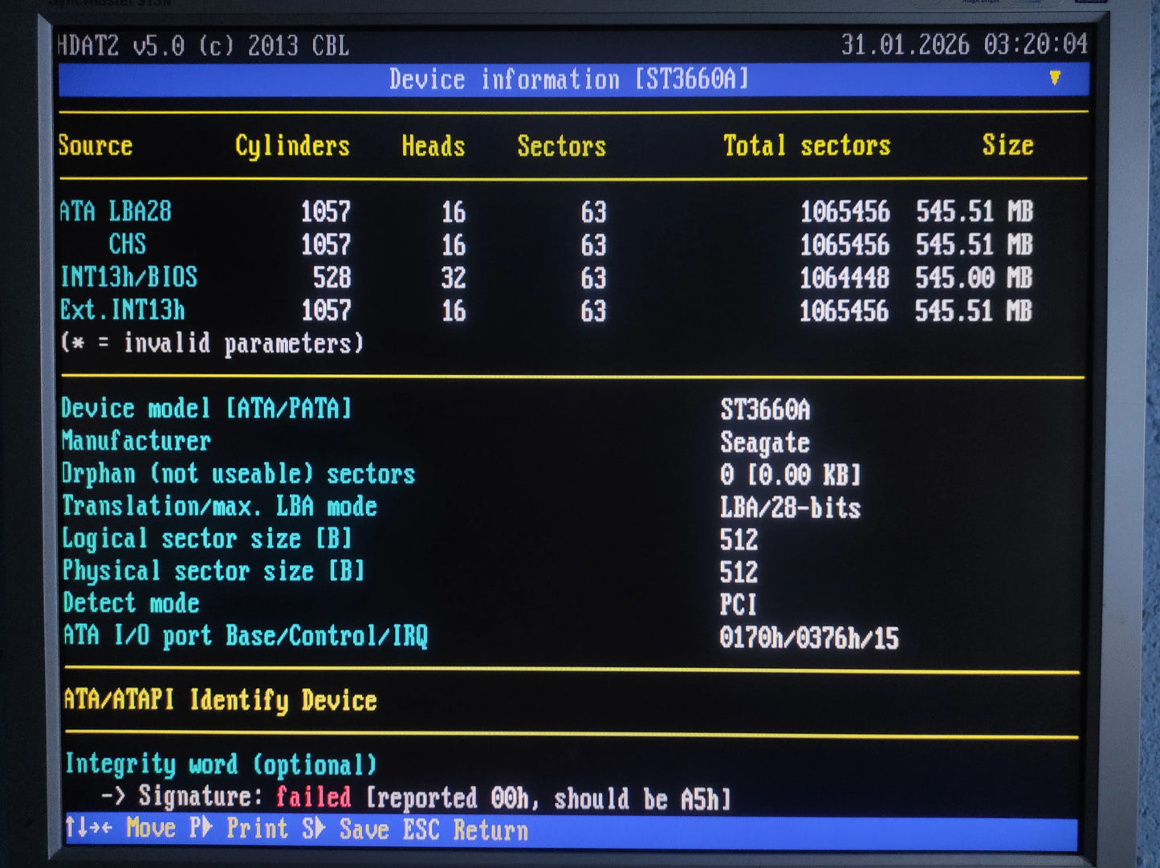Click the LBA/28-bits value
This screenshot has height=868, width=1160.
791,507
